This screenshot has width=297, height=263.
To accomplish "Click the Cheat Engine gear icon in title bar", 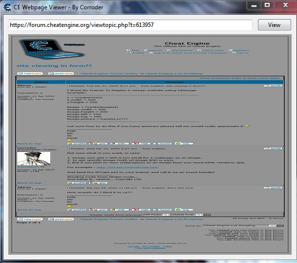I will [x=7, y=7].
